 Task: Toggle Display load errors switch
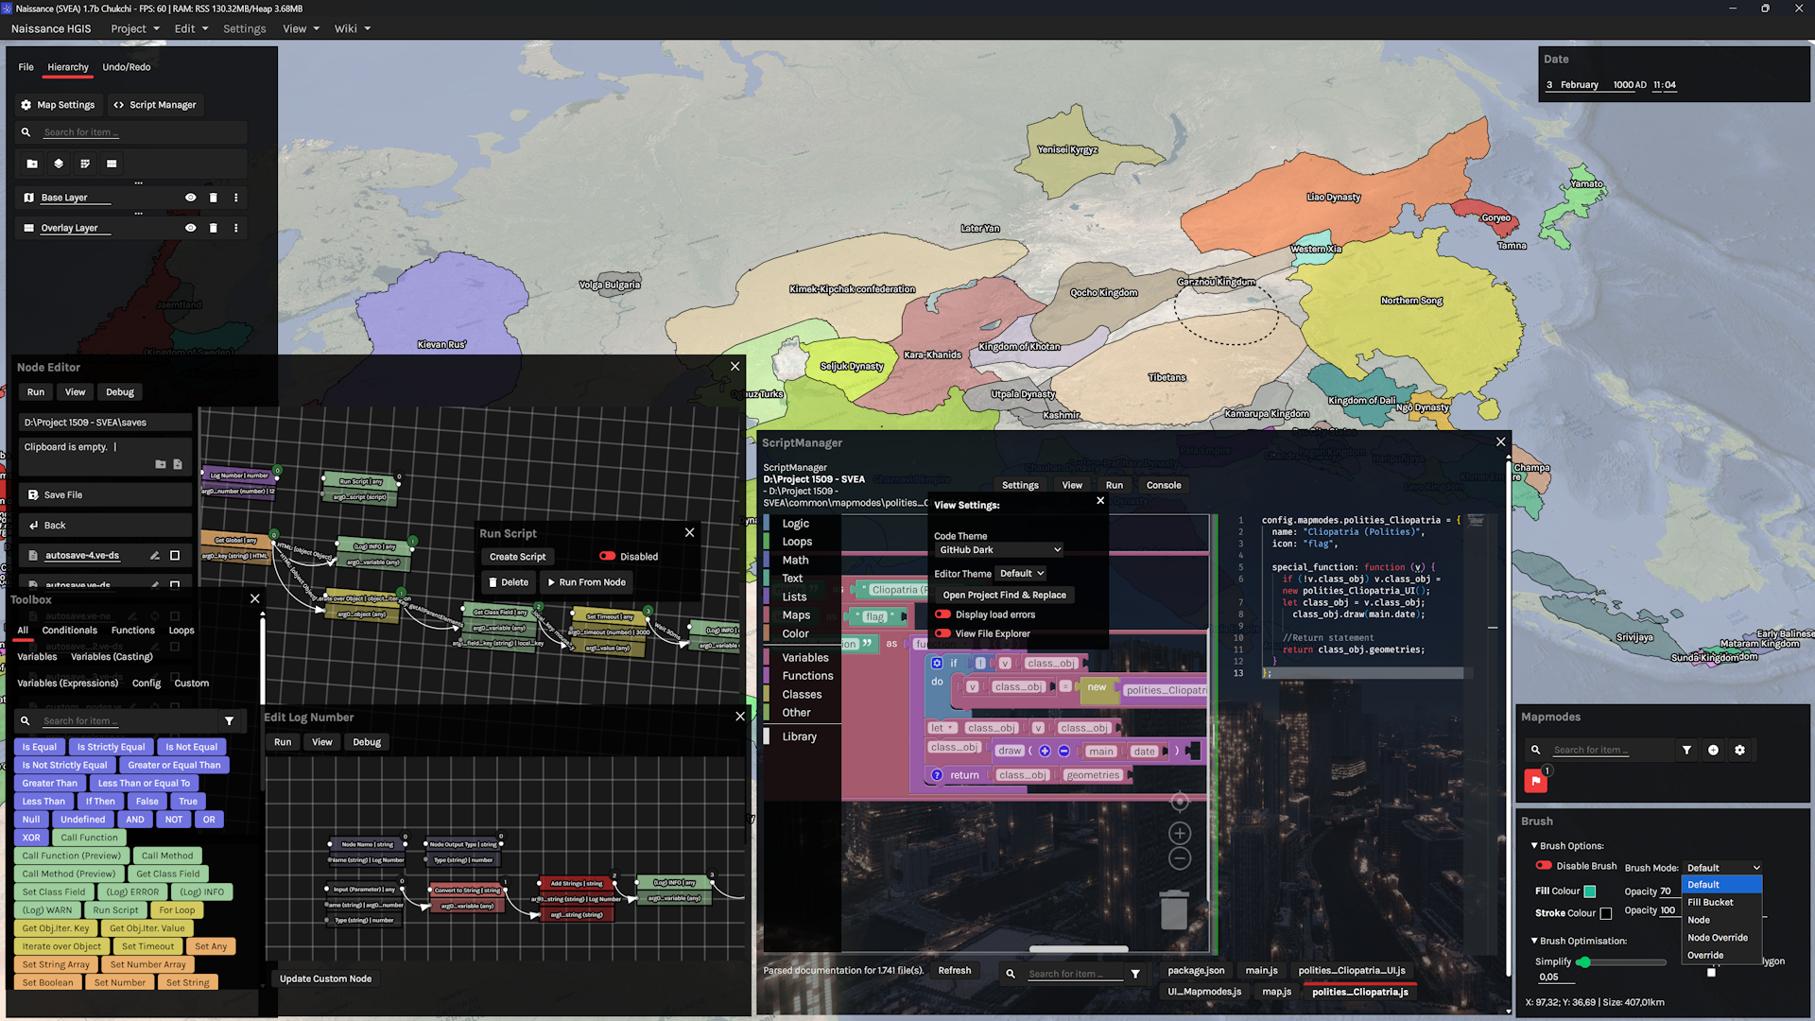[x=942, y=614]
